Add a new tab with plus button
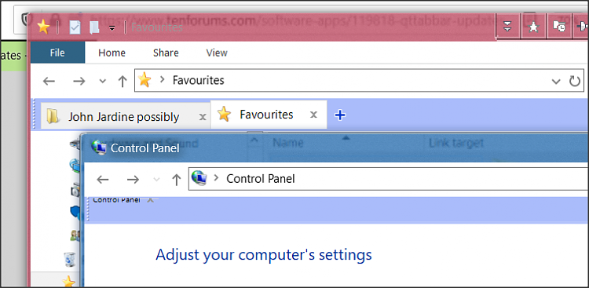 (340, 115)
